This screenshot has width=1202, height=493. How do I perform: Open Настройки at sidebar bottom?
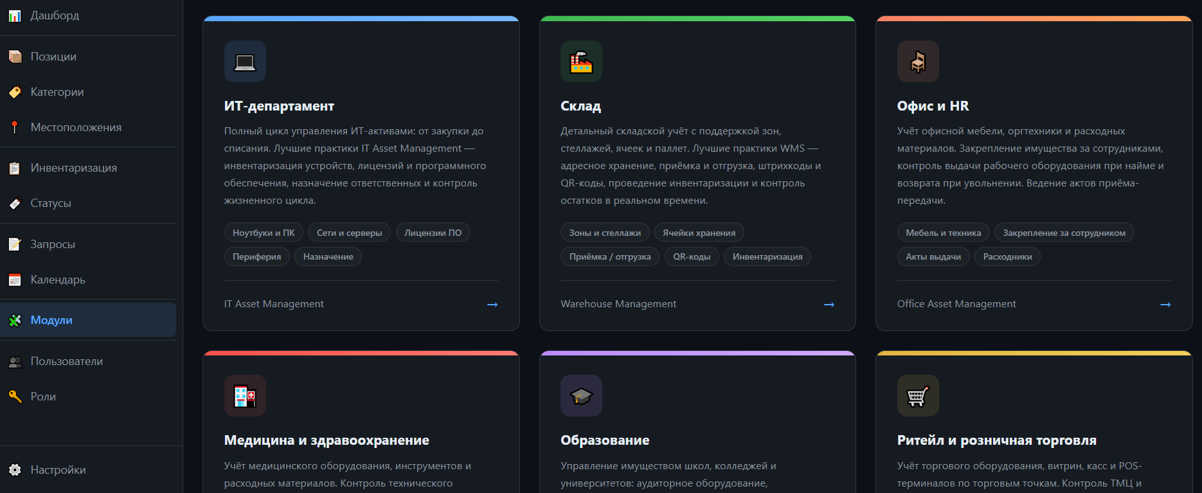coord(88,470)
